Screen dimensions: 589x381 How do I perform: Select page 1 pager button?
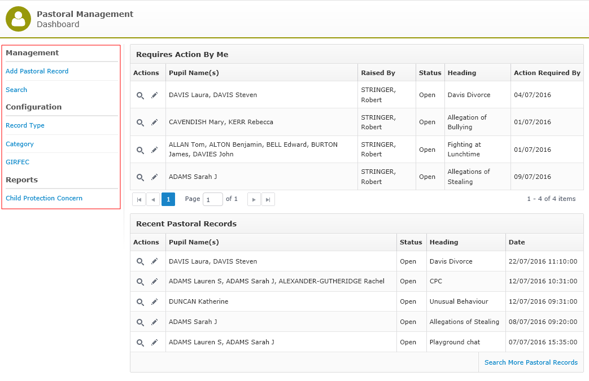[168, 199]
